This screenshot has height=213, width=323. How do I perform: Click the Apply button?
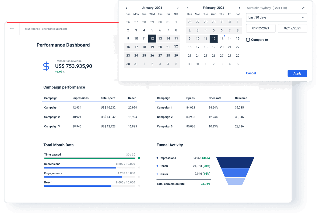(x=297, y=73)
